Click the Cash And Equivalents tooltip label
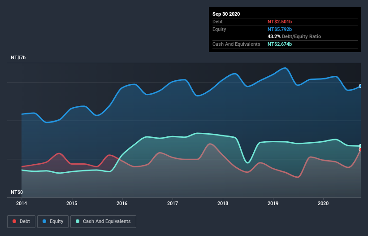The height and width of the screenshot is (236, 368). [236, 44]
